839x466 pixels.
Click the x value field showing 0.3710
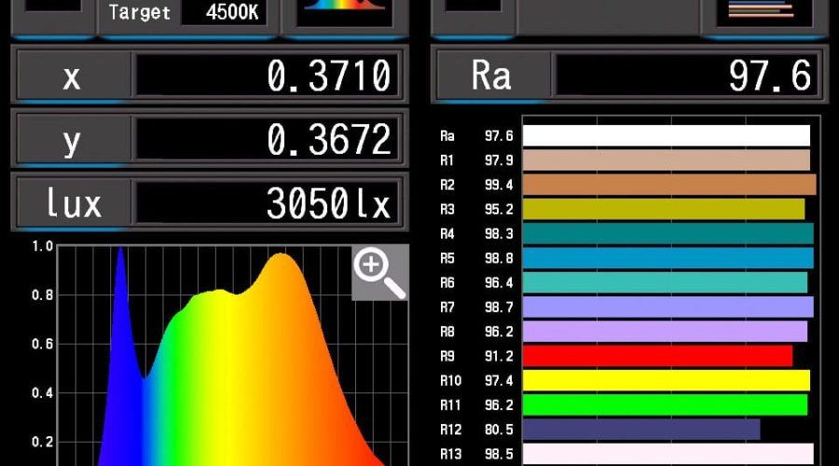point(268,76)
